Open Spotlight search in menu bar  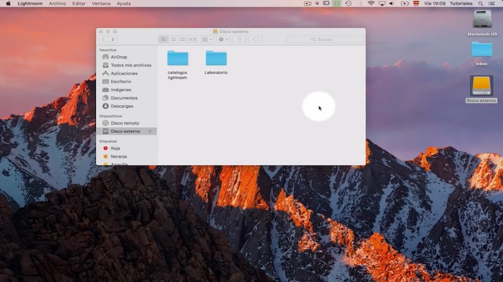tap(481, 3)
